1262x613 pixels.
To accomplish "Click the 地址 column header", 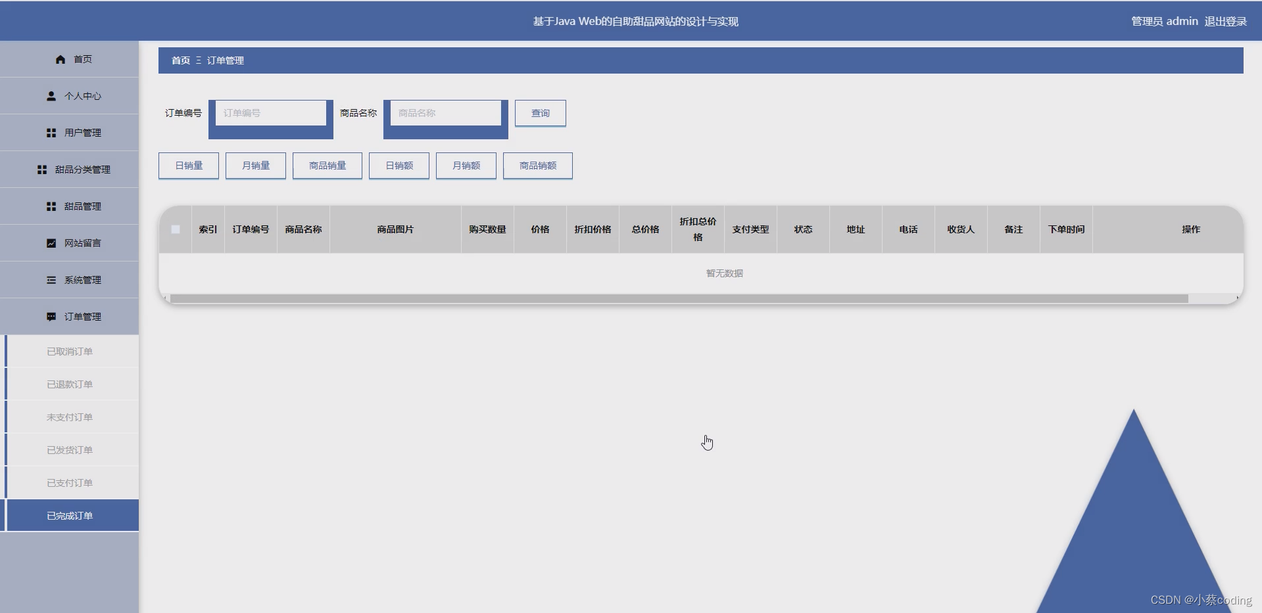I will [856, 229].
